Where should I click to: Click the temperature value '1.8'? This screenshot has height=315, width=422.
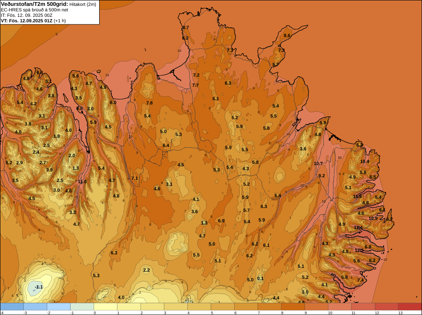tap(57, 136)
